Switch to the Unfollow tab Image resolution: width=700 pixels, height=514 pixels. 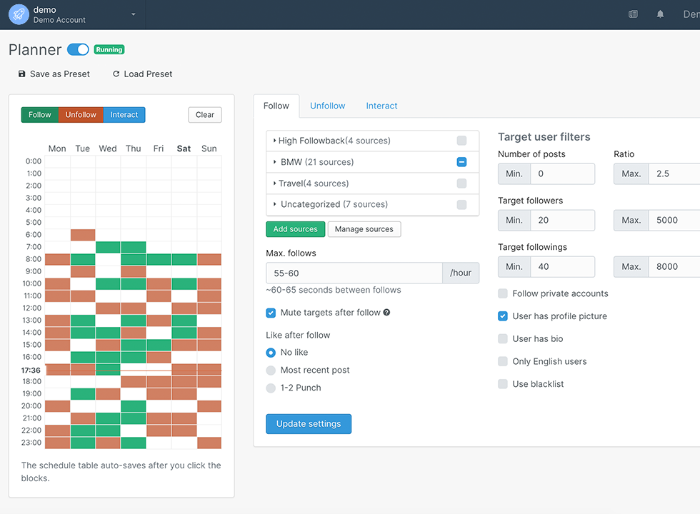tap(327, 105)
